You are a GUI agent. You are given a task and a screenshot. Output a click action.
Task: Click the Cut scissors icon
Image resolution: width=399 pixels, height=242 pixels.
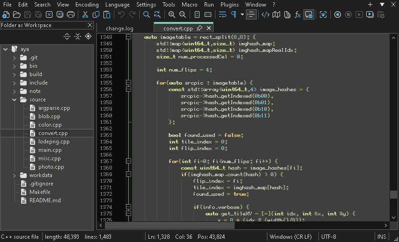click(85, 14)
